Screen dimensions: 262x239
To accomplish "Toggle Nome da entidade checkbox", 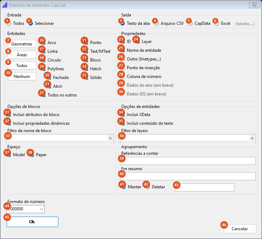I will click(123, 50).
